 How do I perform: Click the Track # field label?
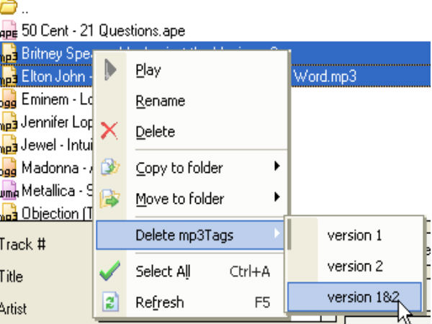click(24, 243)
